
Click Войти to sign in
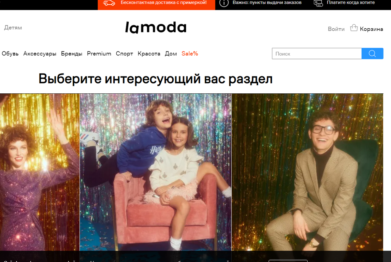[336, 29]
